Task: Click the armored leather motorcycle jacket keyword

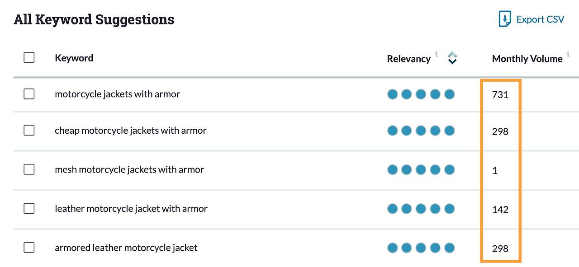Action: point(126,248)
